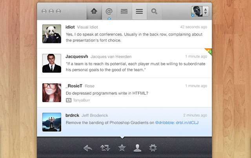Open the drbl.in/dCLJ link
The height and width of the screenshot is (158, 251).
(187, 122)
